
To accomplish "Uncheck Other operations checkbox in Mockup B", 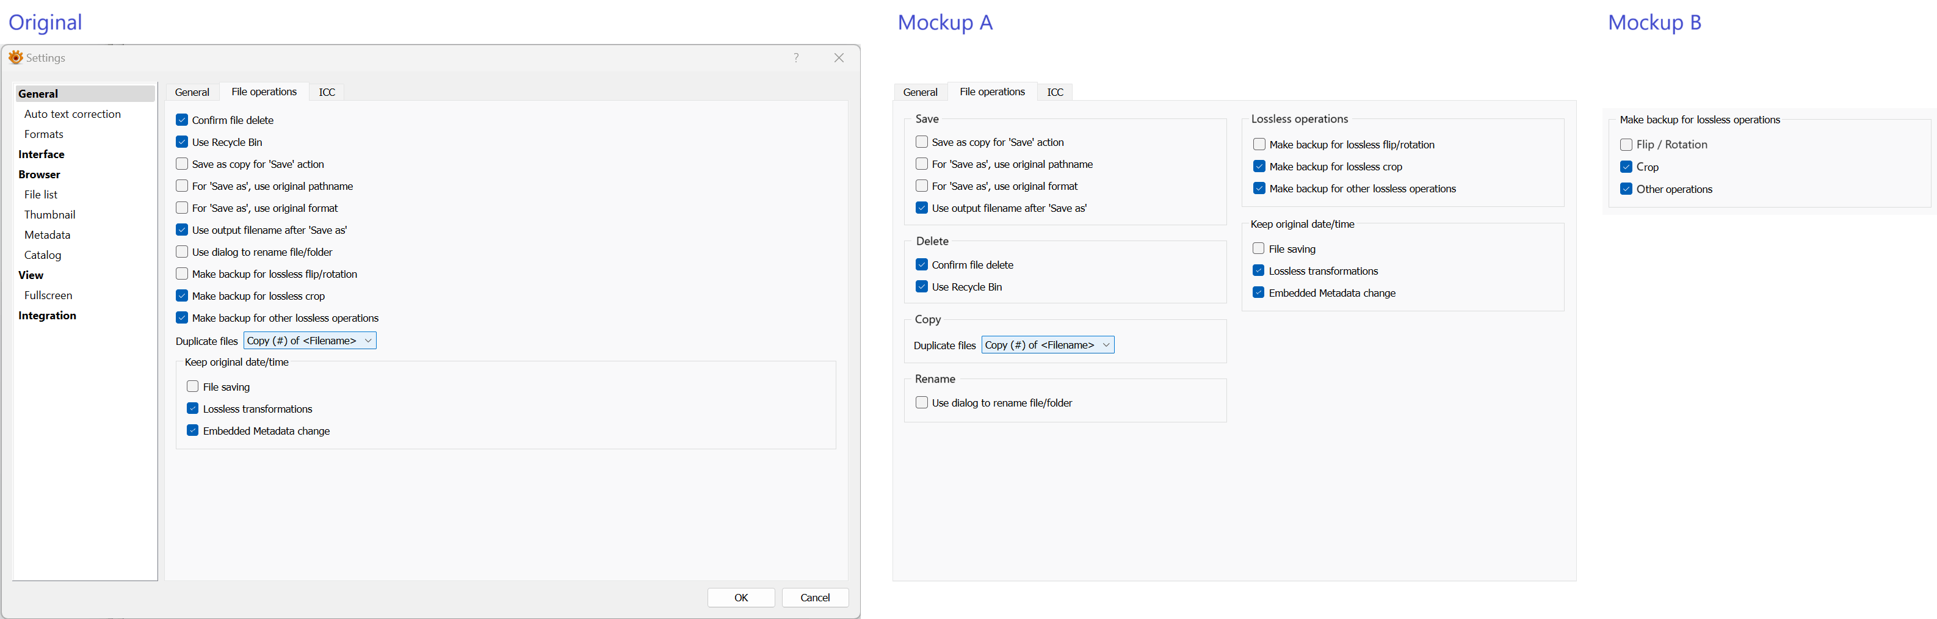I will (1626, 189).
